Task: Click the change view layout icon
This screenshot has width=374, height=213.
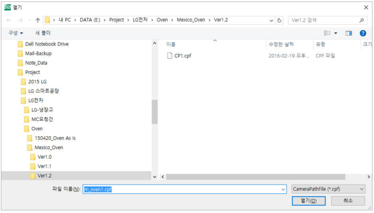Action: [x=327, y=33]
